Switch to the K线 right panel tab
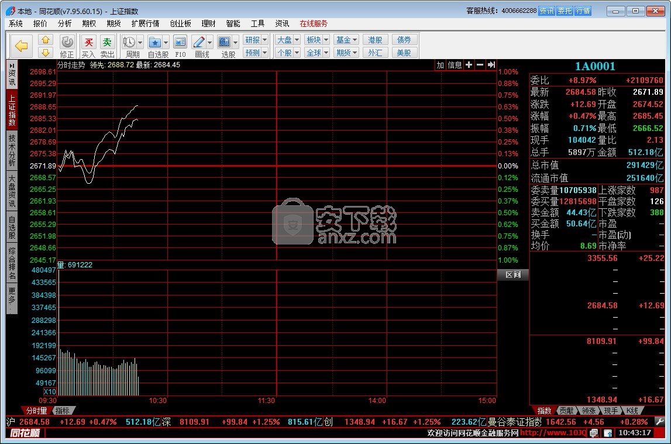The width and height of the screenshot is (671, 444). click(x=632, y=411)
